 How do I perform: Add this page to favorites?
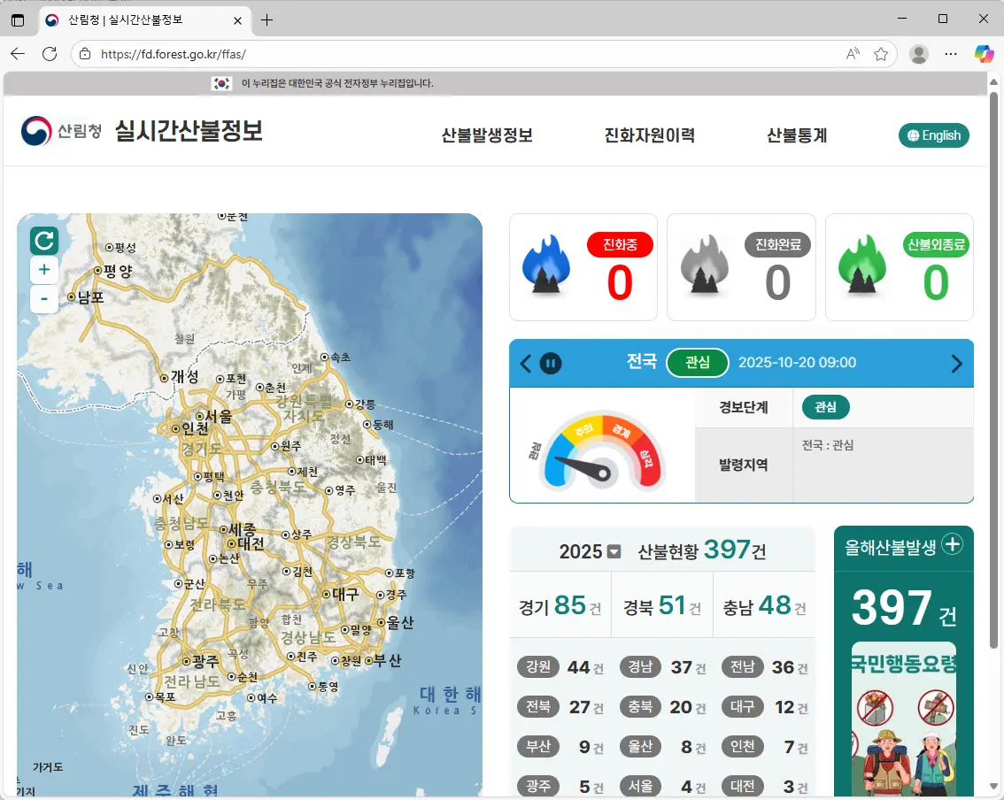click(881, 54)
